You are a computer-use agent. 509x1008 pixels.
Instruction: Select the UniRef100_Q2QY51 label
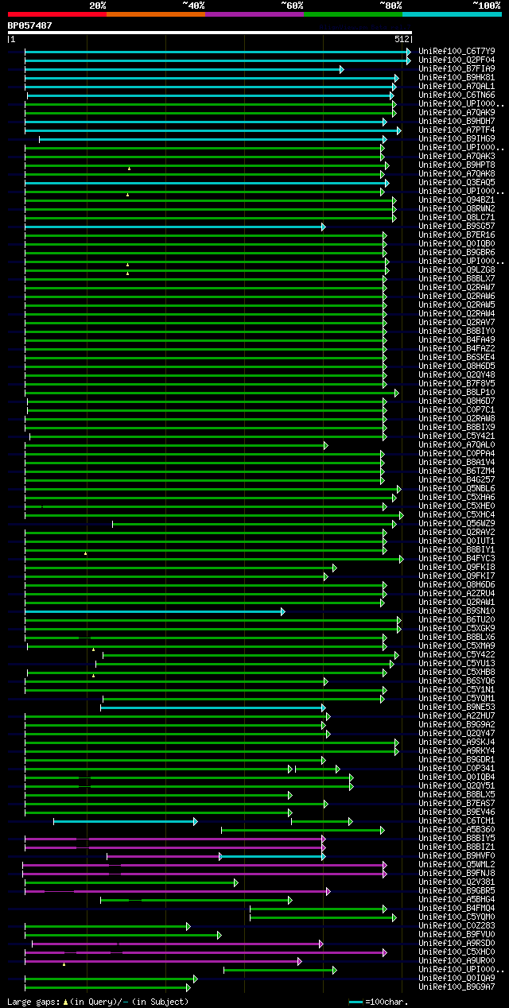point(458,785)
